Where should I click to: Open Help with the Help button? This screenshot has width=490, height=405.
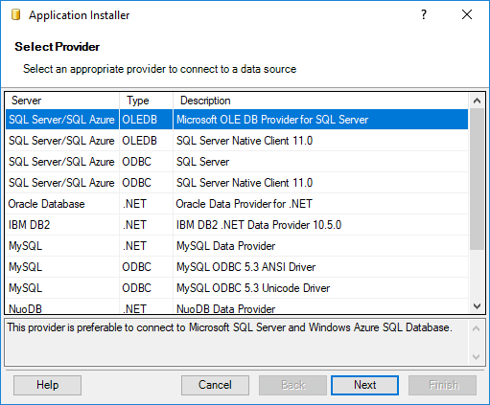point(47,385)
